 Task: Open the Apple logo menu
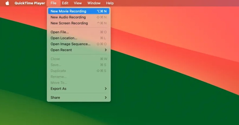(x=7, y=3)
